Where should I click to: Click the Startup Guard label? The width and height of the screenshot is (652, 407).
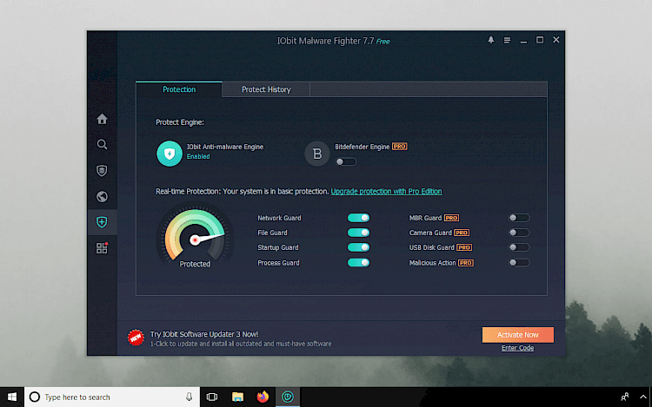pos(278,247)
